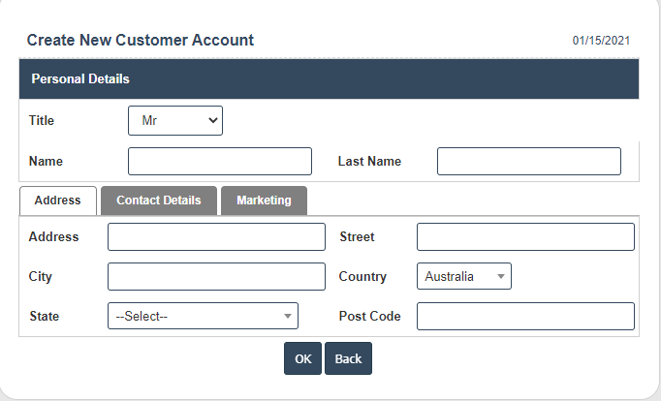The image size is (661, 401).
Task: Click the 01/15/2021 date text
Action: [601, 41]
